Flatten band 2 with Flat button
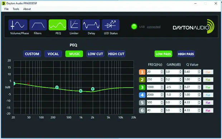Viewport: 222px width, 139px height. [x=208, y=80]
